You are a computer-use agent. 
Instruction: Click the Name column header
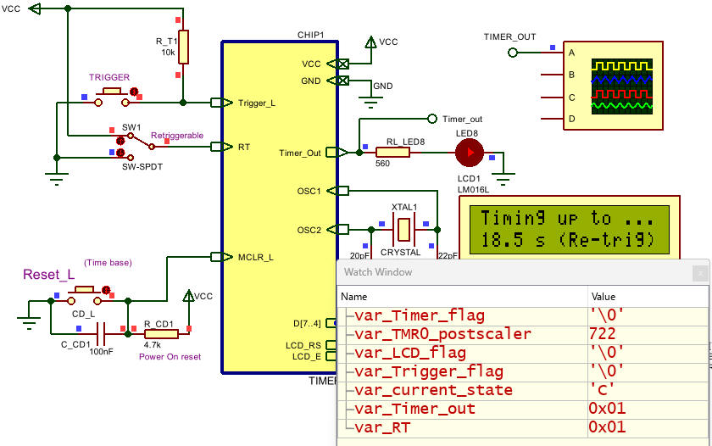point(463,297)
